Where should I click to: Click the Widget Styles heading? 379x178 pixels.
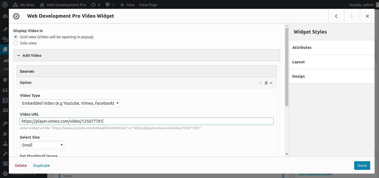click(310, 32)
